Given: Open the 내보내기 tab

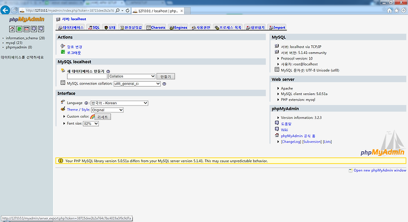Looking at the screenshot, I should point(255,27).
